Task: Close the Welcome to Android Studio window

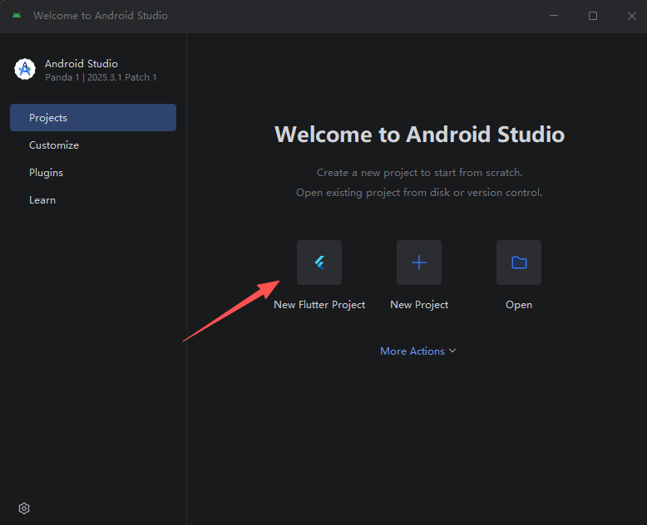Action: coord(632,16)
